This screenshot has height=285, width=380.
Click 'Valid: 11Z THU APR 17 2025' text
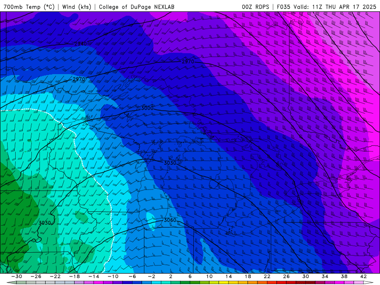[335, 7]
